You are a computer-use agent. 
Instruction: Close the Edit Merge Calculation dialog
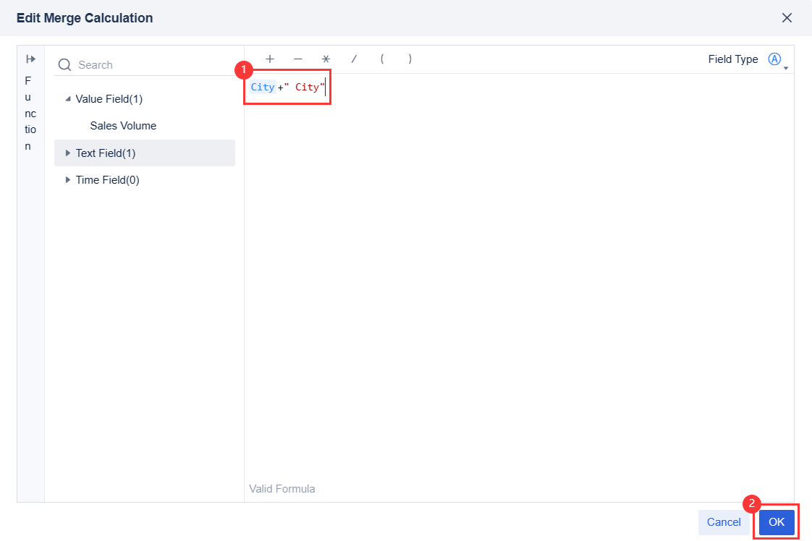(x=787, y=18)
